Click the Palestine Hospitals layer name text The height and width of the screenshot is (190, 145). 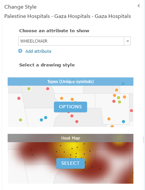point(68,16)
